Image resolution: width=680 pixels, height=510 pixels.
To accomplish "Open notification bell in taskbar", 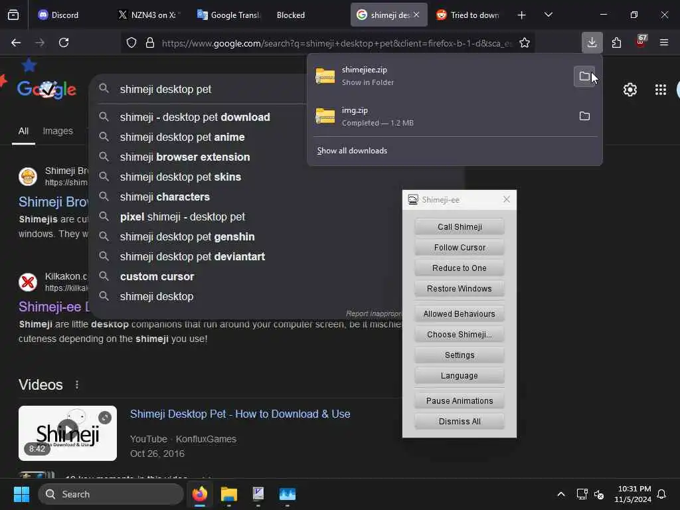I will pyautogui.click(x=661, y=494).
